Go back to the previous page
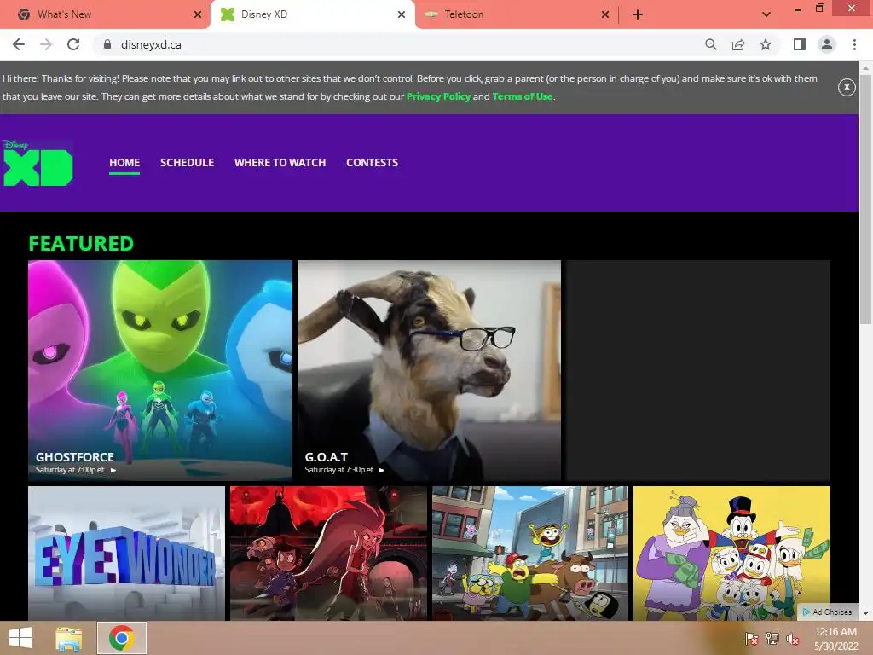Image resolution: width=873 pixels, height=655 pixels. 19,44
